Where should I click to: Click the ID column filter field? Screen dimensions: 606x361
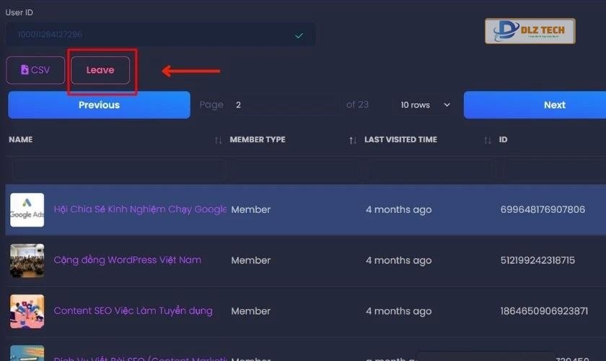point(555,170)
